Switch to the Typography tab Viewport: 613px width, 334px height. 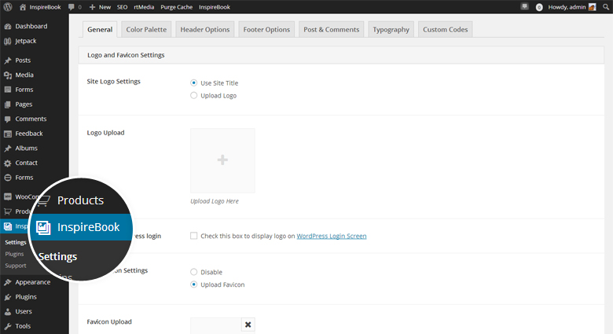pos(391,29)
